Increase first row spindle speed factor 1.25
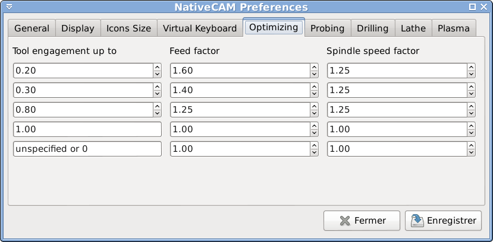Image resolution: width=493 pixels, height=242 pixels. point(471,67)
